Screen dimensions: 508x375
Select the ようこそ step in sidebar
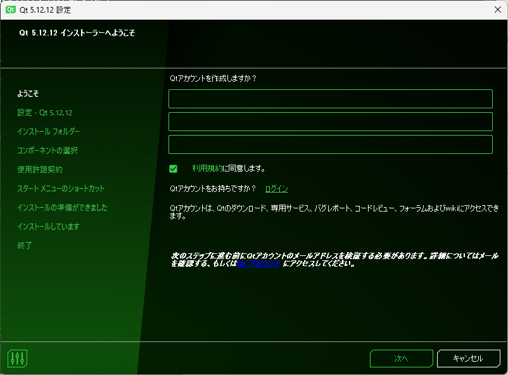click(x=28, y=94)
